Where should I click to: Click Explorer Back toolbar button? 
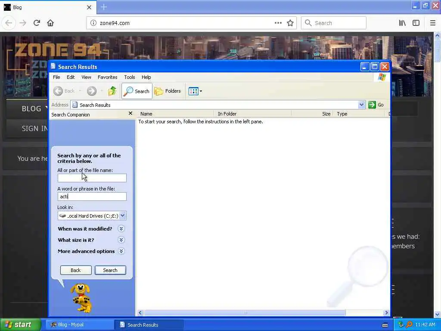point(65,91)
